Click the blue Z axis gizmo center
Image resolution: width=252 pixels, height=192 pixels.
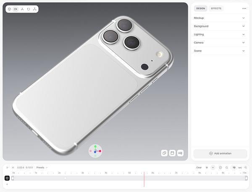(x=95, y=152)
